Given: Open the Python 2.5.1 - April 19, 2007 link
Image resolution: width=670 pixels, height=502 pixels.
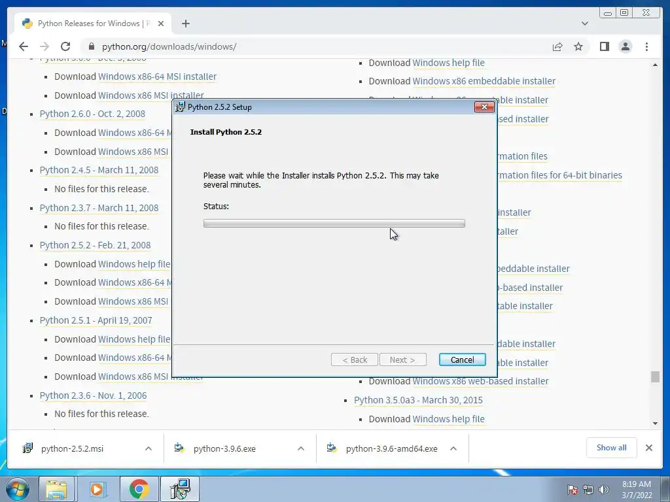Looking at the screenshot, I should pos(96,320).
